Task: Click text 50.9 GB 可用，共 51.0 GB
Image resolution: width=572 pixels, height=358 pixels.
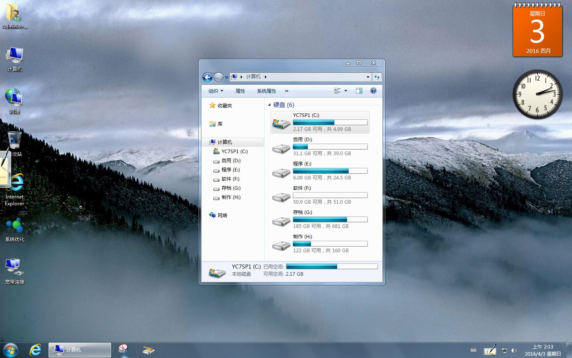Action: (322, 202)
